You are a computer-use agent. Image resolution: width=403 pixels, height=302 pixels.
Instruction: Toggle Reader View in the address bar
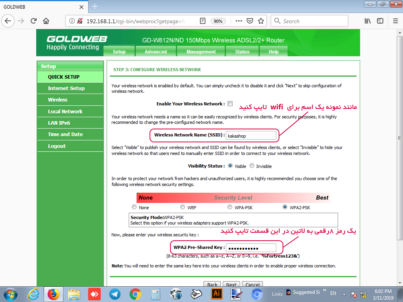pyautogui.click(x=202, y=21)
